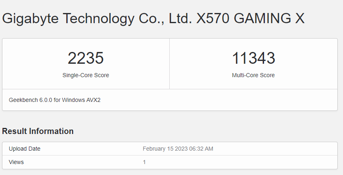Select the Upload Date row label

(24, 149)
